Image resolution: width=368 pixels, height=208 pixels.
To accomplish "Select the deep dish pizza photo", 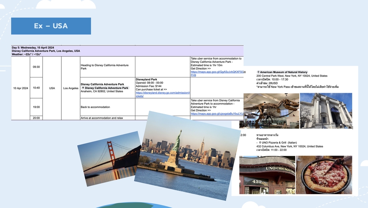I will 324,175.
